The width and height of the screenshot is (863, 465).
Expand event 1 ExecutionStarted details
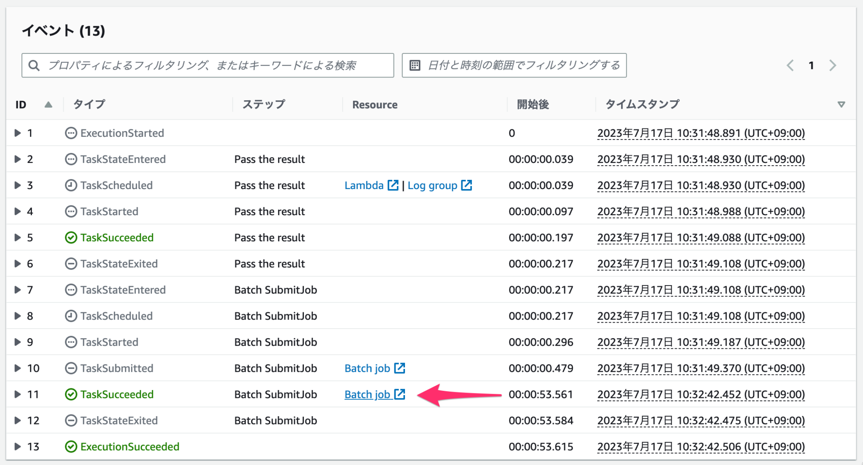pyautogui.click(x=17, y=133)
